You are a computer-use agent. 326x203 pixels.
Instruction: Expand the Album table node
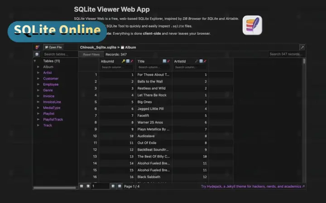pyautogui.click(x=38, y=67)
